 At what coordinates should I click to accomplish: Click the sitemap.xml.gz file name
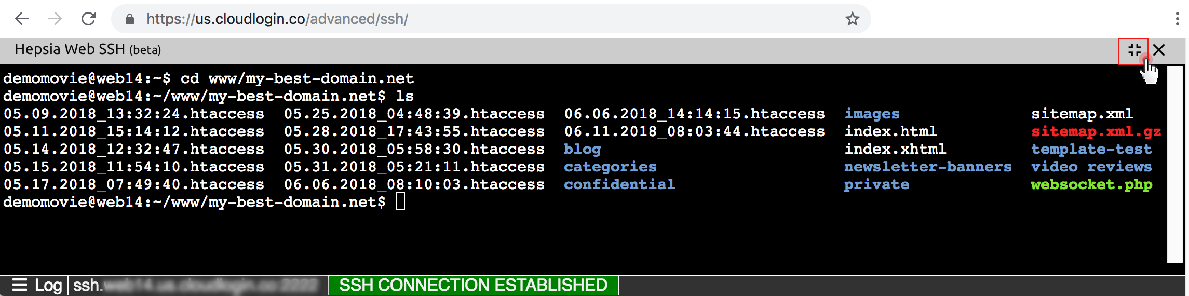pos(1096,131)
